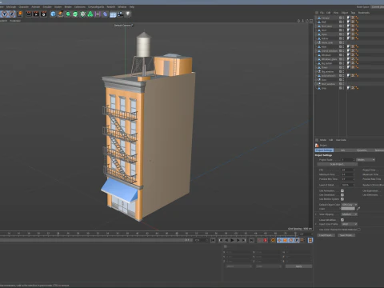Screen dimensions: 384x288
Task: Toggle the Linear Workflow checkbox
Action: pos(342,220)
